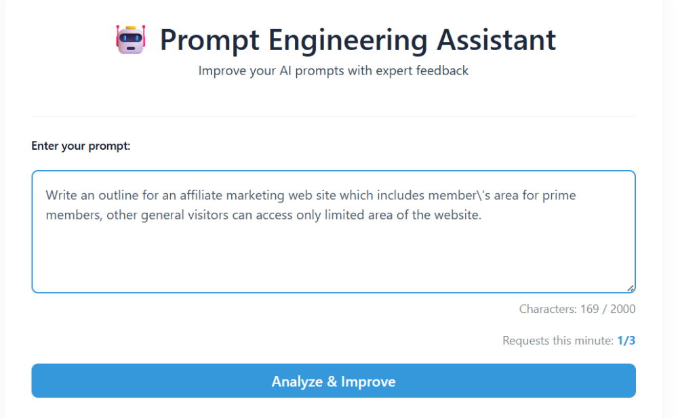Screen dimensions: 678x418
Task: Select the Characters: 169 / 2000 counter text
Action: (578, 309)
